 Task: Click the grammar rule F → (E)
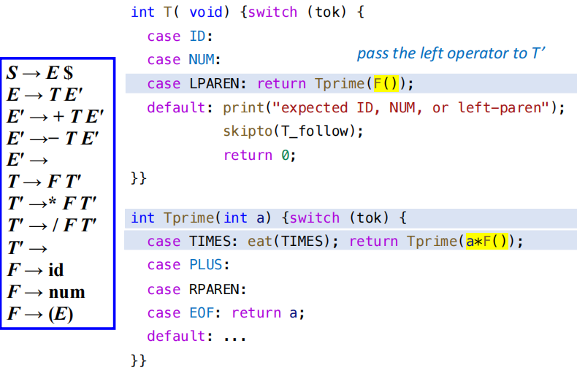(x=40, y=314)
